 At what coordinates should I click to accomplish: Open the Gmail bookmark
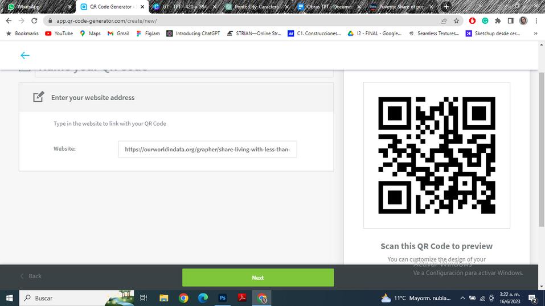[118, 34]
